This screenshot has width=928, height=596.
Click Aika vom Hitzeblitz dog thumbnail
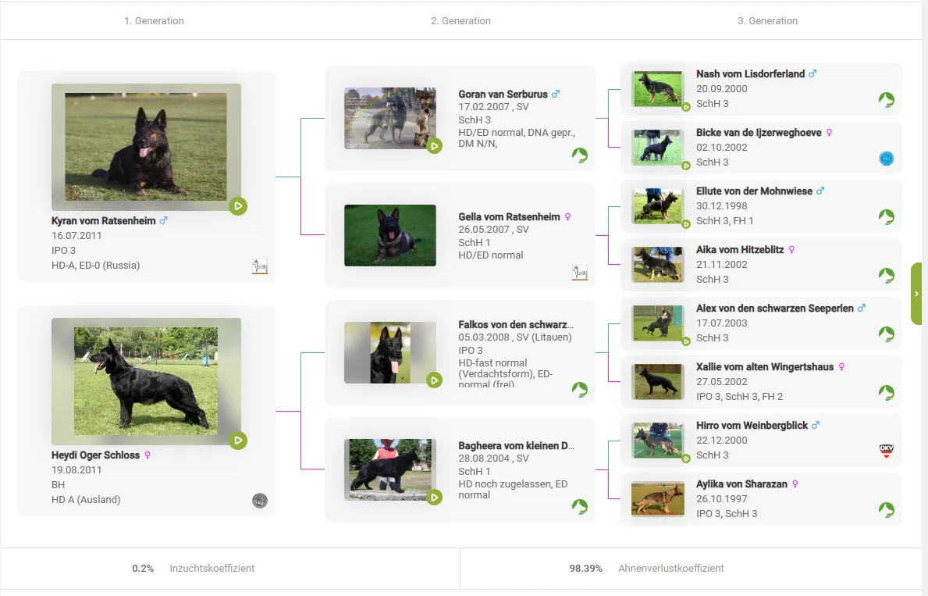click(x=657, y=265)
